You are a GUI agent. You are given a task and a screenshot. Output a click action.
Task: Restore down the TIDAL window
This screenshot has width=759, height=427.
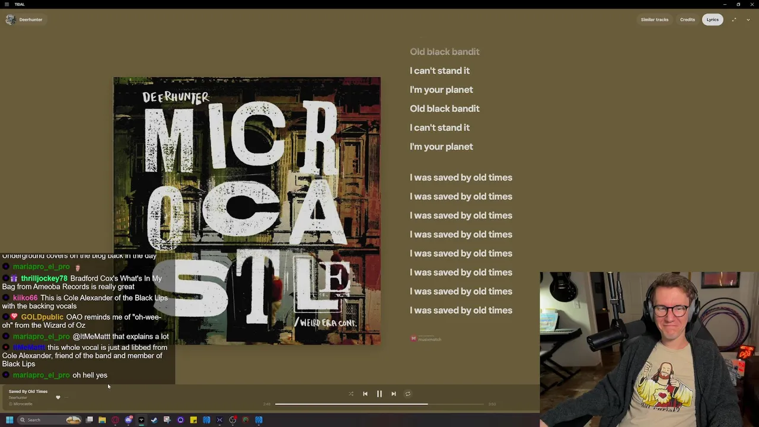[x=738, y=4]
